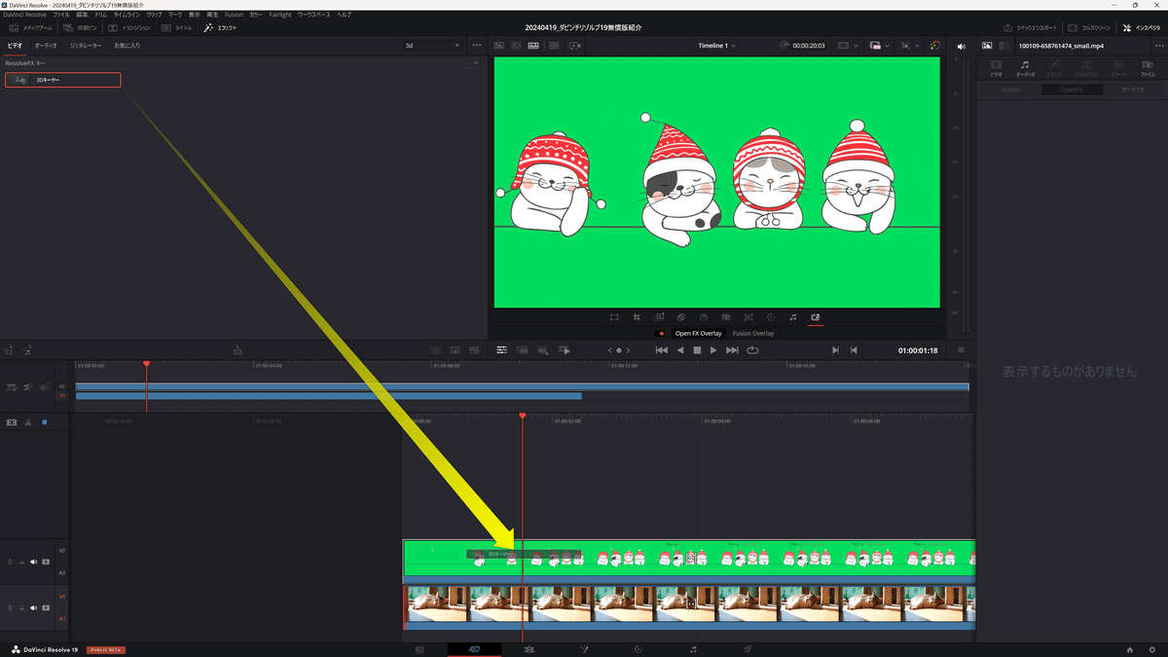Open the ファイル menu

click(61, 15)
